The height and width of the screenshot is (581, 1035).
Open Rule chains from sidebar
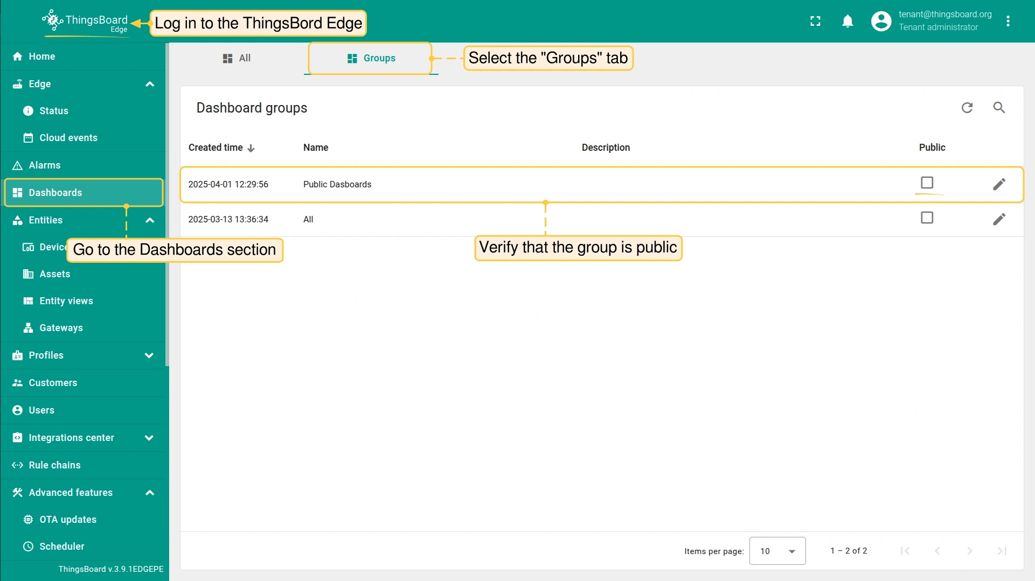pyautogui.click(x=54, y=465)
